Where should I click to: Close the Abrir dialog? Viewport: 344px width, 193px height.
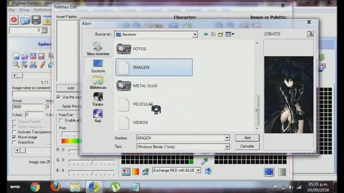309,22
